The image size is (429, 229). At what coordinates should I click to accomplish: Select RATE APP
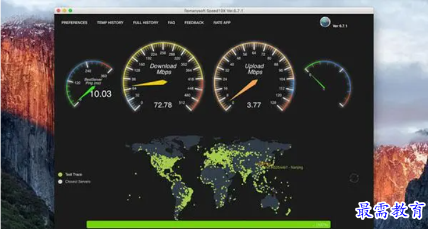[x=222, y=22]
